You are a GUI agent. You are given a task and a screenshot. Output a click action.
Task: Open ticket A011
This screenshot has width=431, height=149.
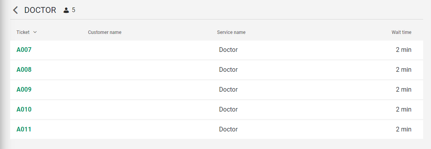(24, 129)
